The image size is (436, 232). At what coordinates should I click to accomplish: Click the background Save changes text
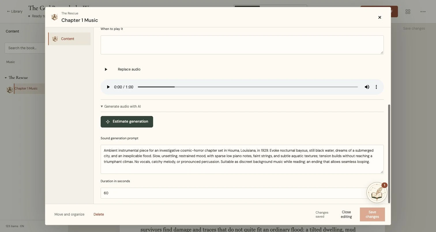pos(414,28)
